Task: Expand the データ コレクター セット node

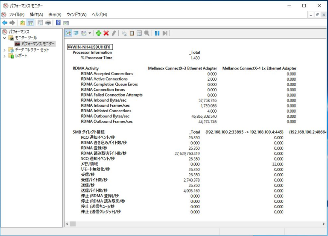Action: point(5,50)
